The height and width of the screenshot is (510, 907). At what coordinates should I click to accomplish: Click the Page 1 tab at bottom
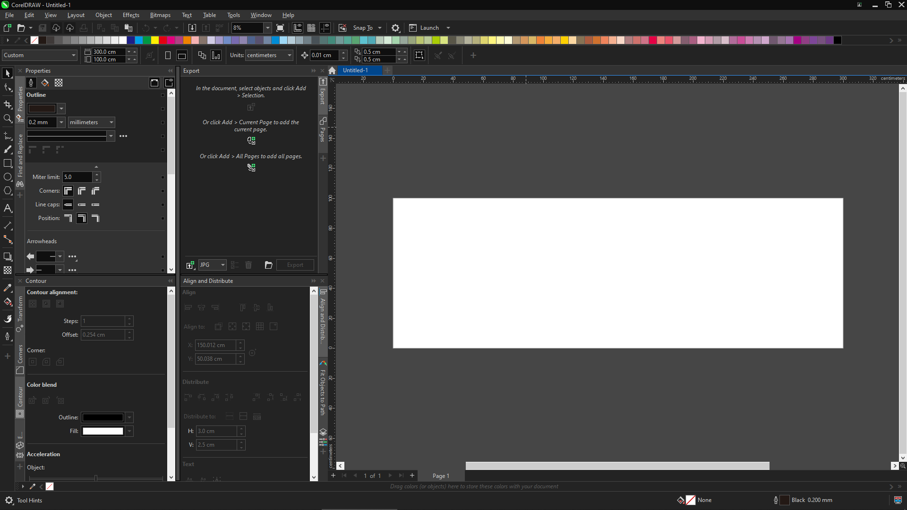click(x=441, y=476)
